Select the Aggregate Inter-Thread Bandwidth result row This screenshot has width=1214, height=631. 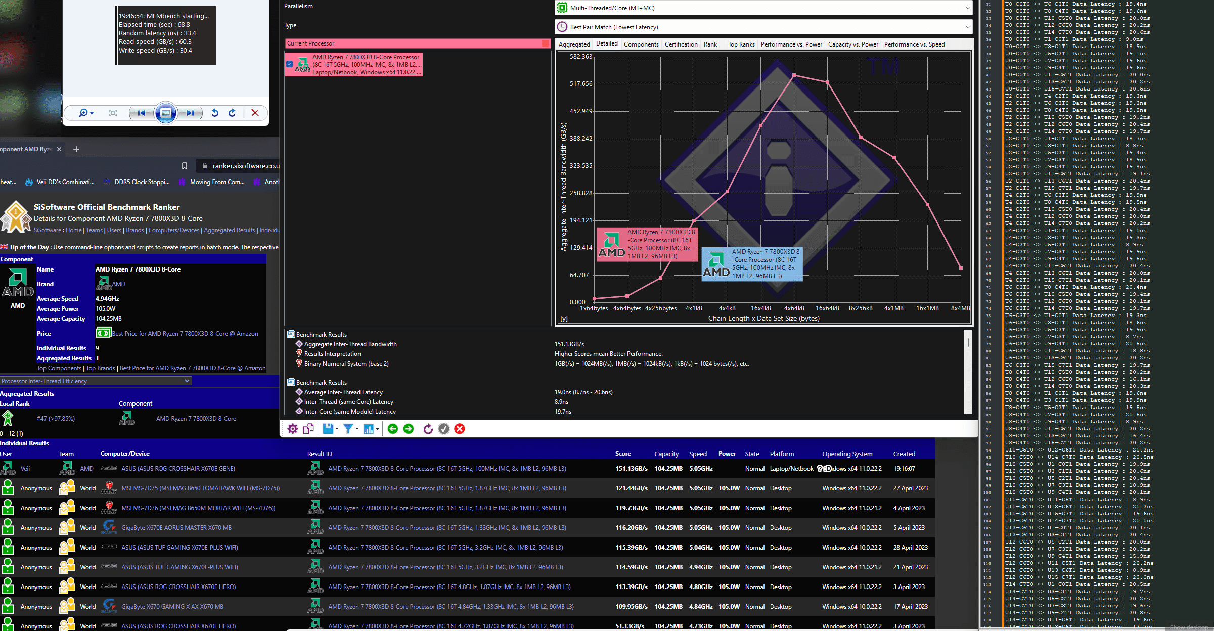(x=350, y=344)
